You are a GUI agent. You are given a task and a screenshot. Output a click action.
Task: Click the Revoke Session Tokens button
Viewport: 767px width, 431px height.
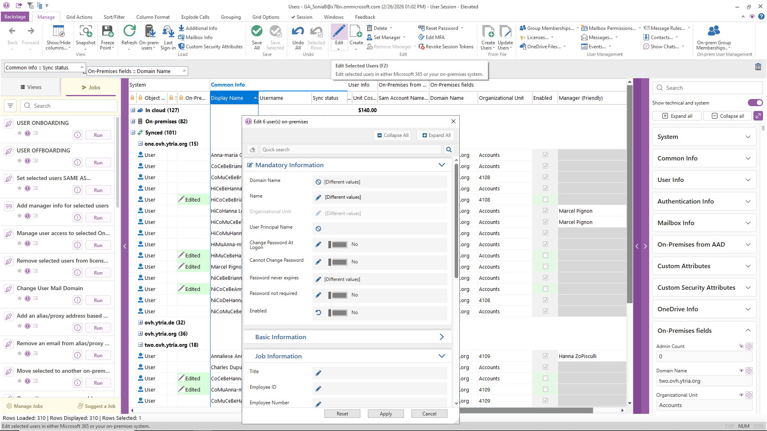click(x=446, y=47)
